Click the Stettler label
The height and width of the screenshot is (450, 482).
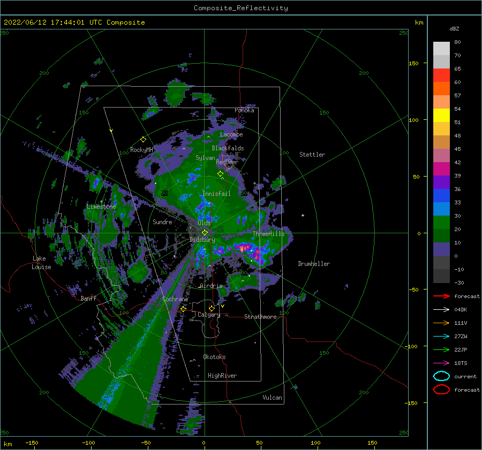[x=312, y=155]
